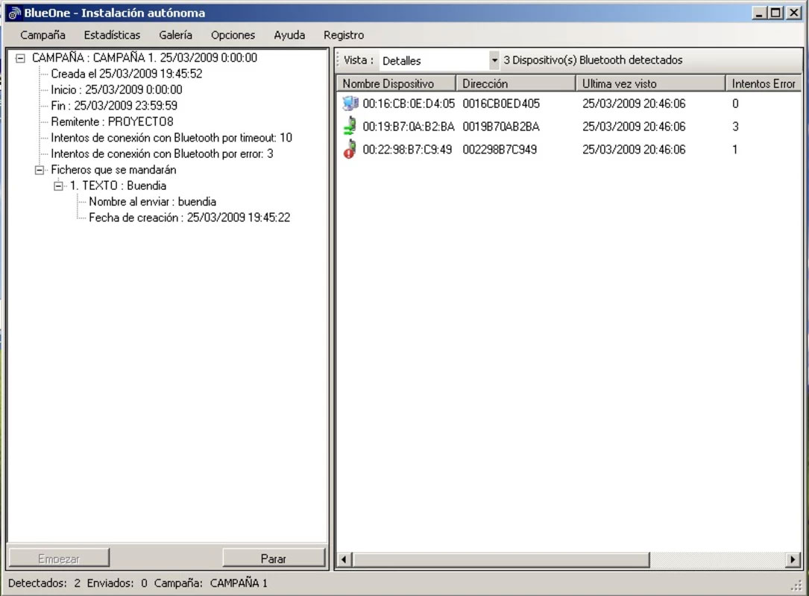Select 'Creada el 25/03/2009 19:45:52' tree row
The image size is (809, 596).
tap(127, 74)
